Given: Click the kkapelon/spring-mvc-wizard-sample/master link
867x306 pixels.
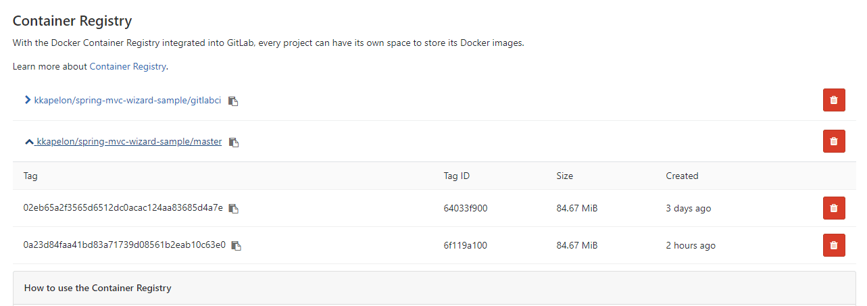Looking at the screenshot, I should point(129,141).
